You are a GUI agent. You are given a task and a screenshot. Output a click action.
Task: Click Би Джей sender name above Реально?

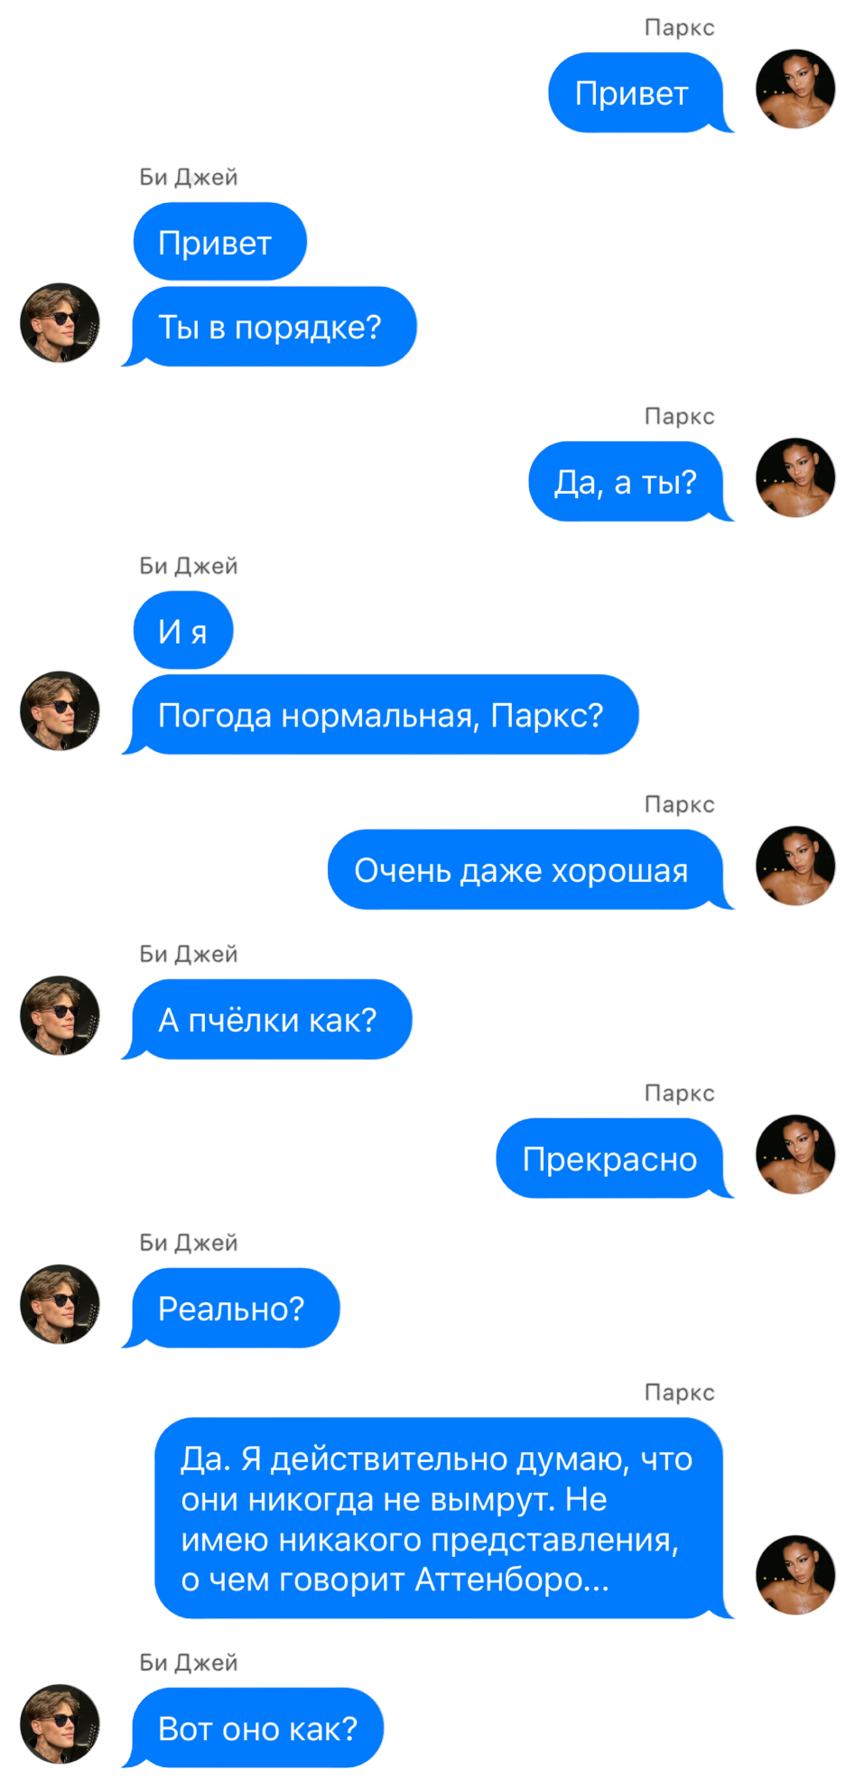tap(189, 1243)
